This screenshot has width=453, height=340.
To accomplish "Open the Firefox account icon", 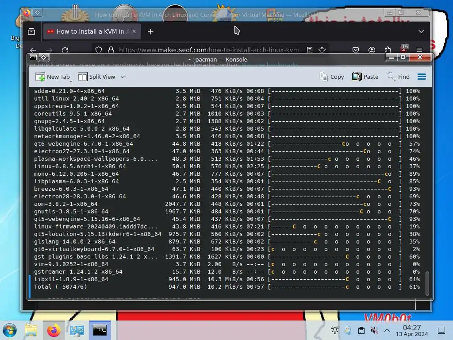I will (x=372, y=50).
